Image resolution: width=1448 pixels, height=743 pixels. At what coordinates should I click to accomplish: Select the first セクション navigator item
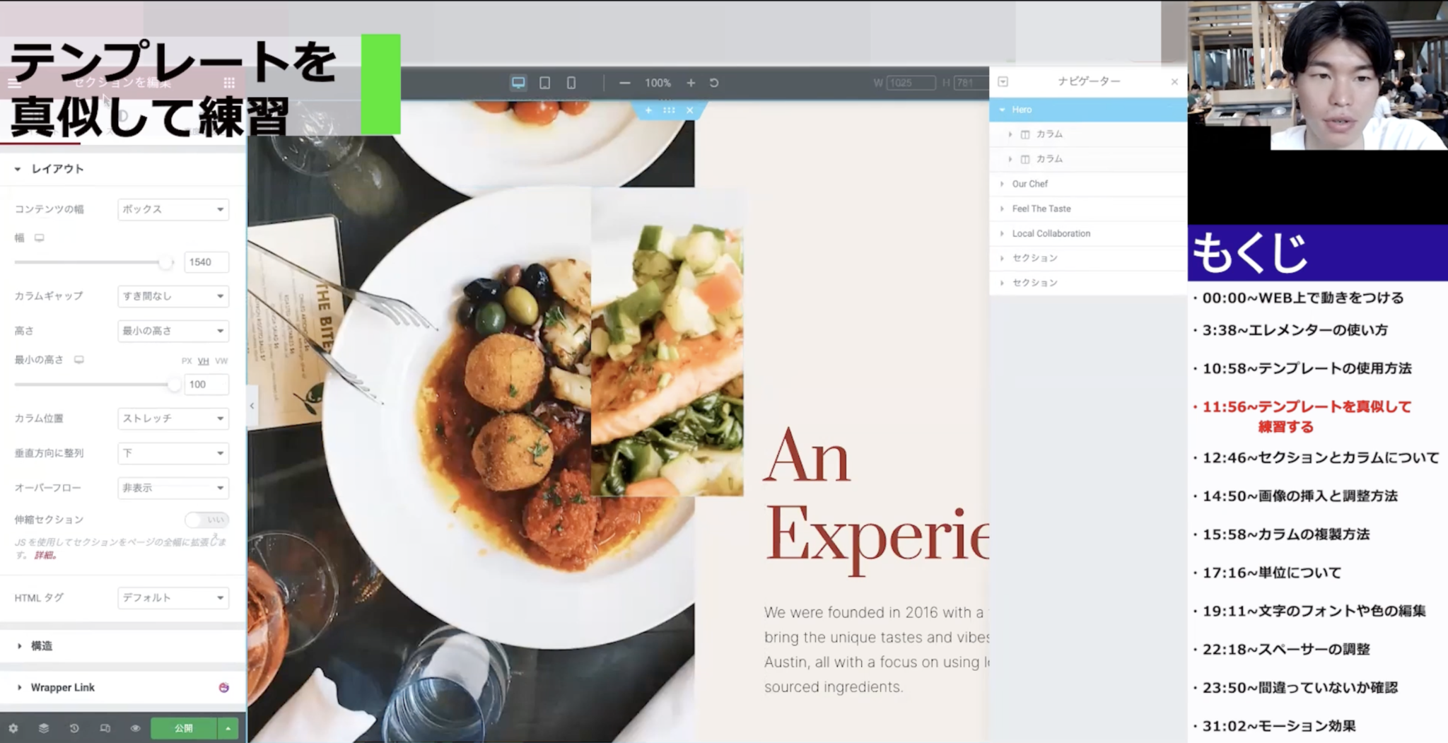[1088, 258]
